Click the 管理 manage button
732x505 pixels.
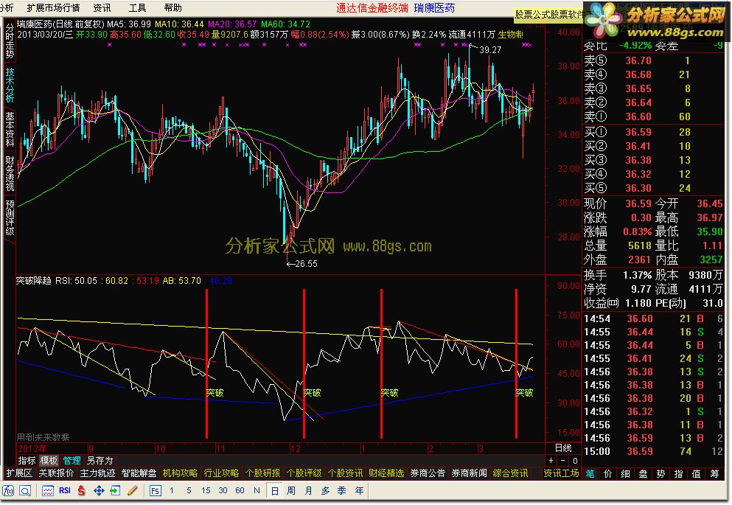[x=72, y=461]
